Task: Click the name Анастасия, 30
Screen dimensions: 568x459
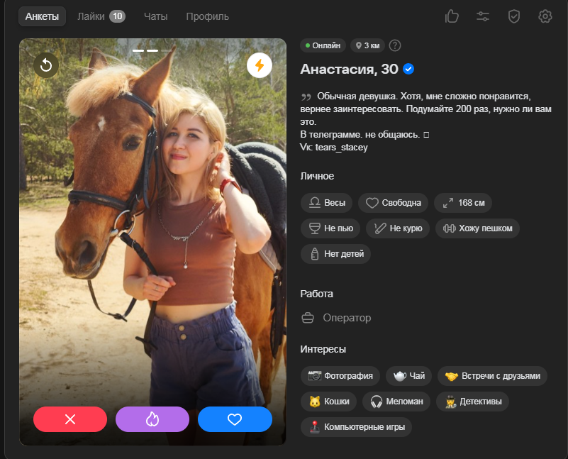Action: pos(349,69)
